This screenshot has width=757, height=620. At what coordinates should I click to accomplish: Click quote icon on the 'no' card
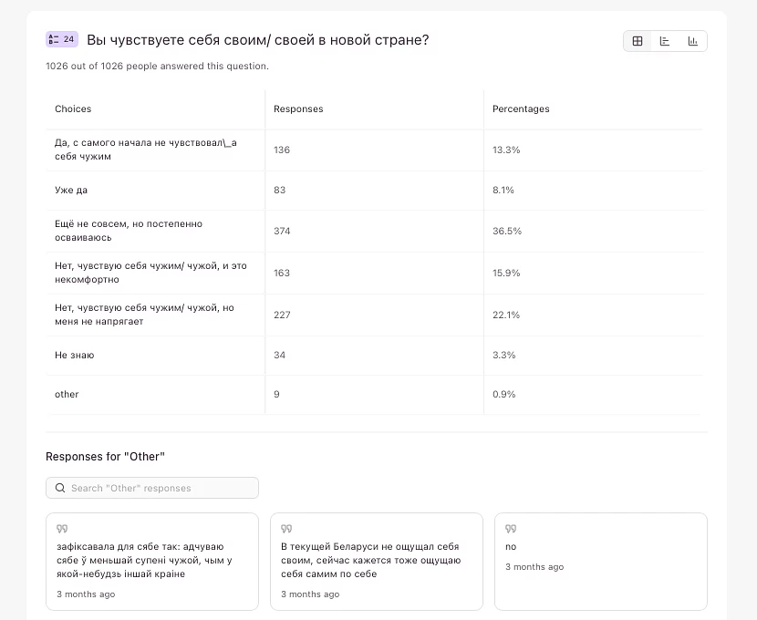click(511, 529)
